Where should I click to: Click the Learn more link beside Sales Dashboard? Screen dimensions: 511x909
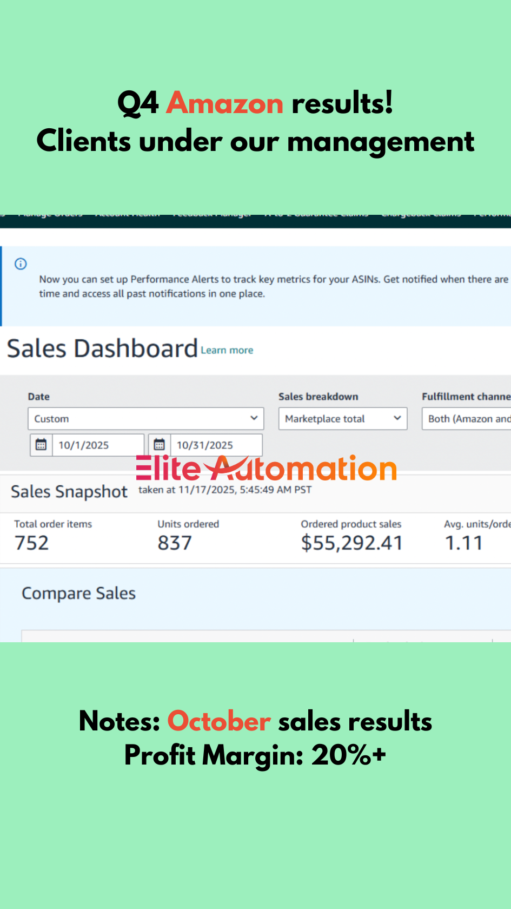click(x=227, y=350)
